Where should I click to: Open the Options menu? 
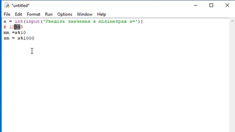tap(65, 14)
